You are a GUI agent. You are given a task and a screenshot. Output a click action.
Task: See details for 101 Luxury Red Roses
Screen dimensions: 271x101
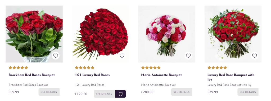(x=104, y=94)
